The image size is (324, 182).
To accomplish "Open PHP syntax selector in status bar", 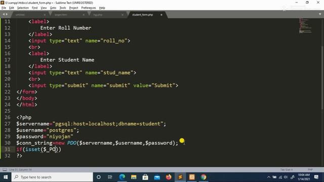I will click(310, 170).
